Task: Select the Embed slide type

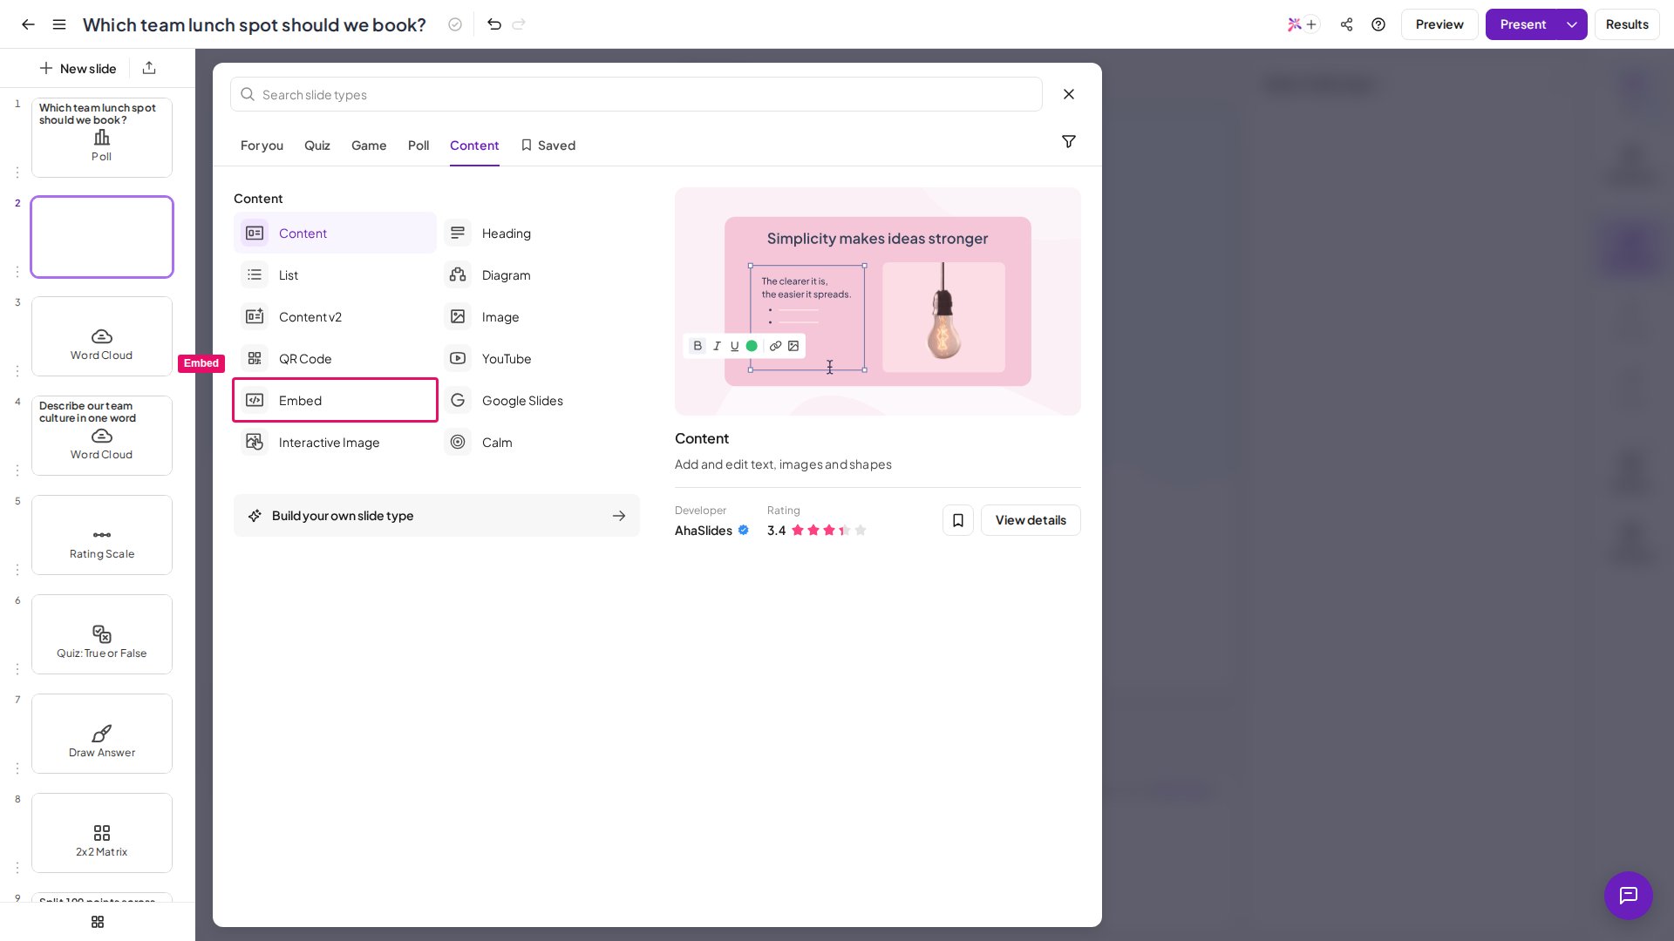Action: (335, 401)
